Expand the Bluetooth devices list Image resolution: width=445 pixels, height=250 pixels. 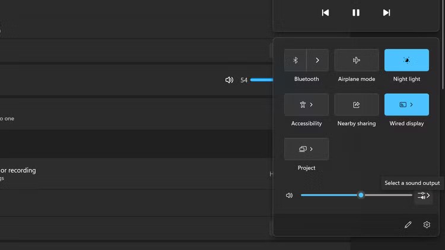click(317, 60)
